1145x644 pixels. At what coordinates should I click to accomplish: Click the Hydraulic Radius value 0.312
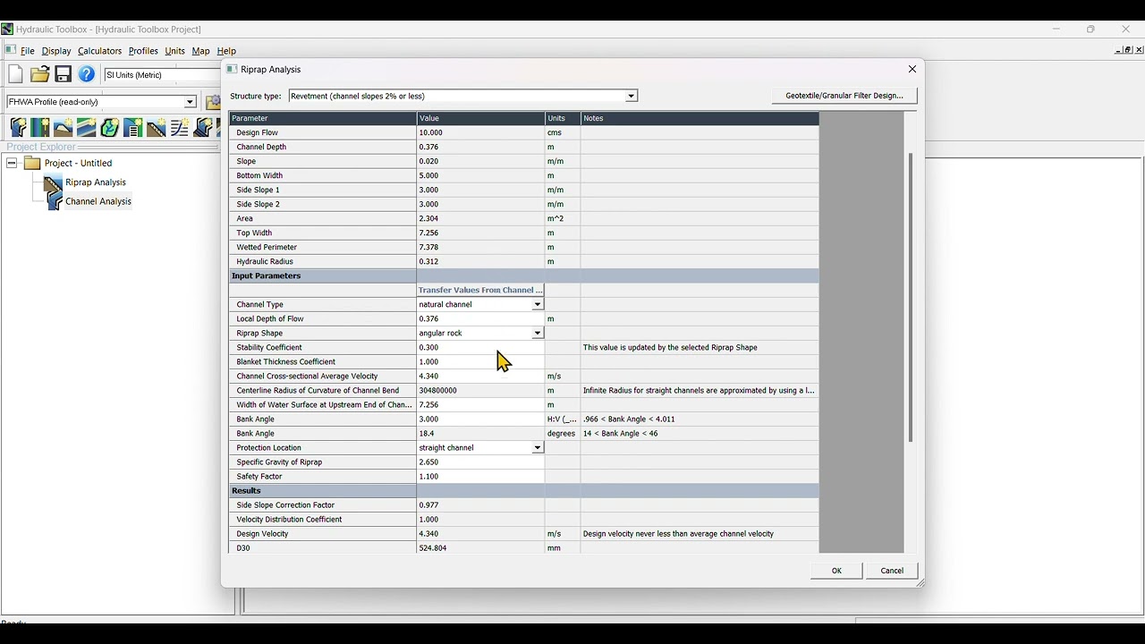coord(480,261)
